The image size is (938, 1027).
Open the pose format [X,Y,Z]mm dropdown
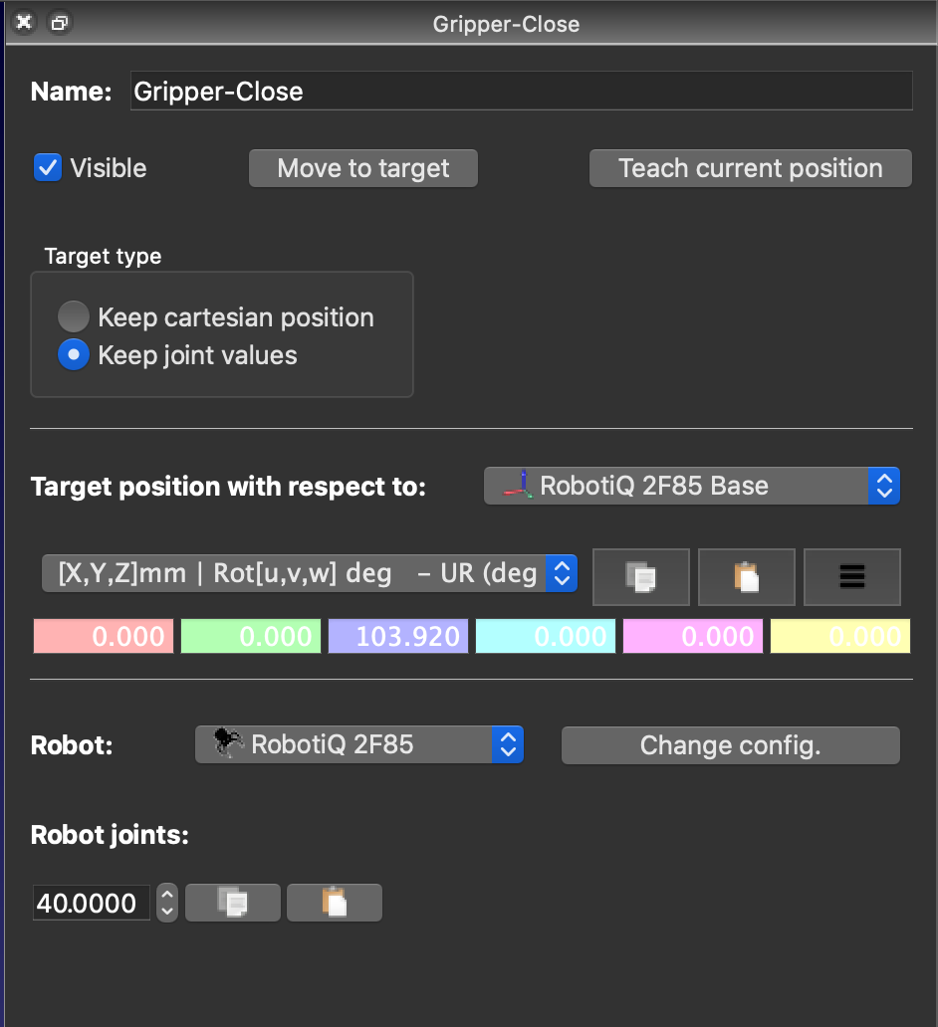(x=309, y=573)
